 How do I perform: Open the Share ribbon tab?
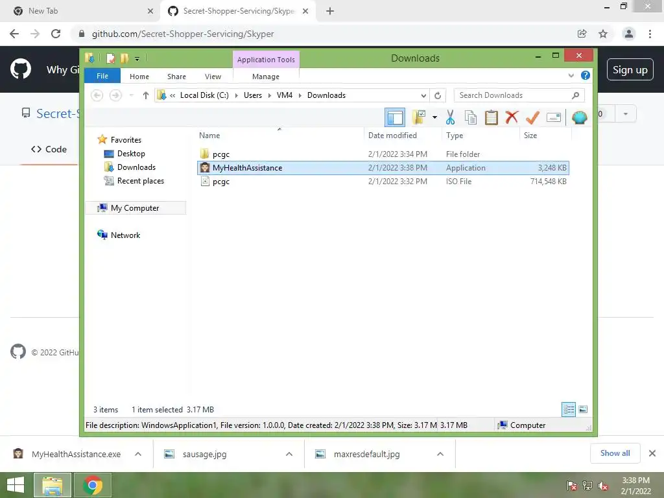pyautogui.click(x=176, y=77)
